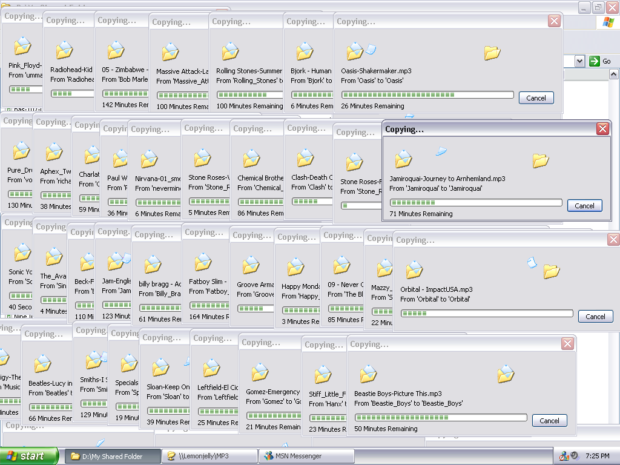620x465 pixels.
Task: Click the folder icon in the Aphex_Tw copying dialog
Action: [54, 151]
